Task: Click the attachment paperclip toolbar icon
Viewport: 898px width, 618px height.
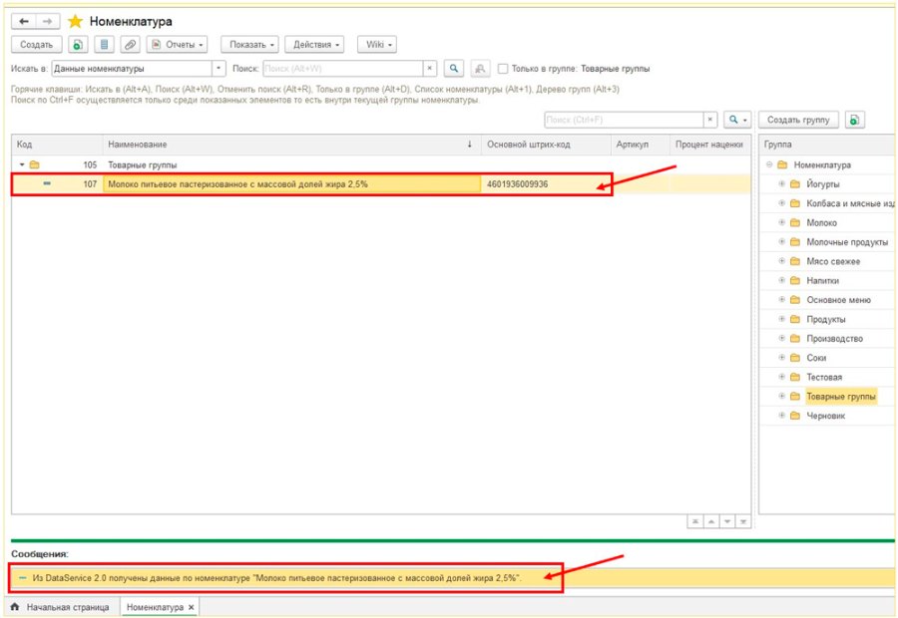Action: (131, 44)
